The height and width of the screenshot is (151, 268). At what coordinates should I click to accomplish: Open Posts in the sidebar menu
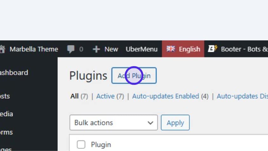click(x=5, y=96)
